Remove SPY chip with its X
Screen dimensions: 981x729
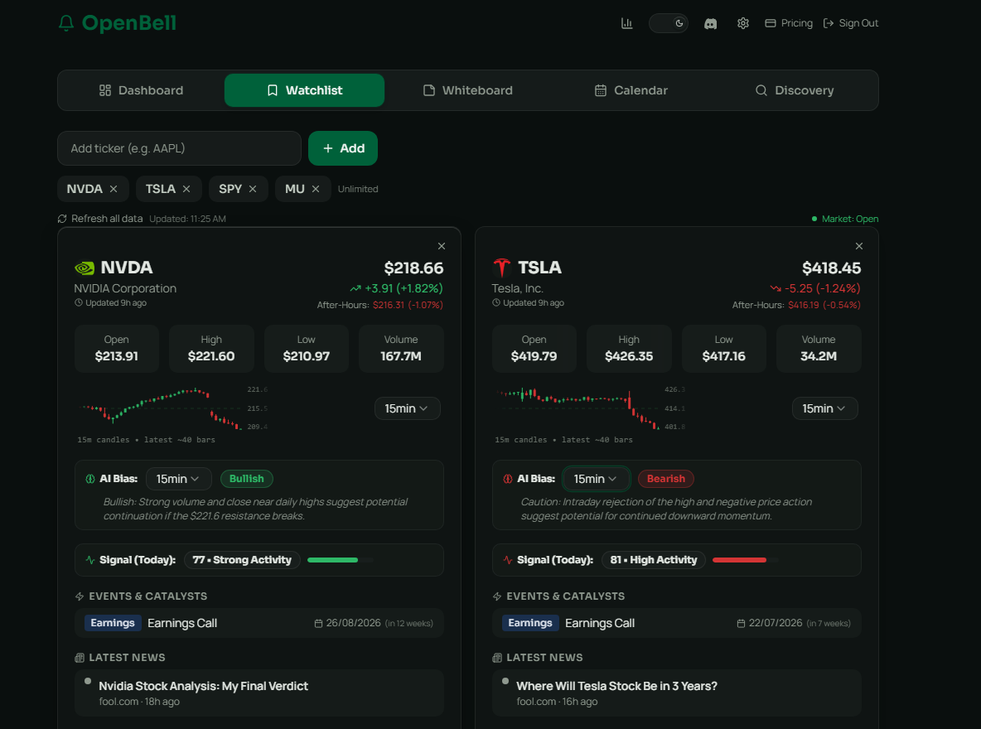253,189
